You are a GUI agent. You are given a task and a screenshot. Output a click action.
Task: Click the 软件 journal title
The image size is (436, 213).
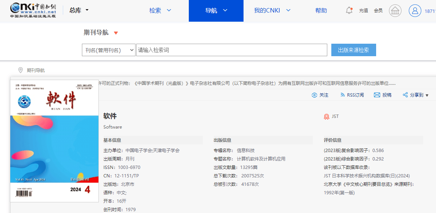tap(110, 116)
